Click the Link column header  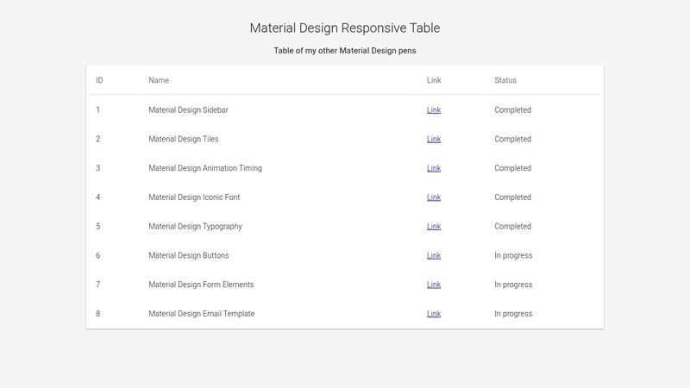click(434, 80)
